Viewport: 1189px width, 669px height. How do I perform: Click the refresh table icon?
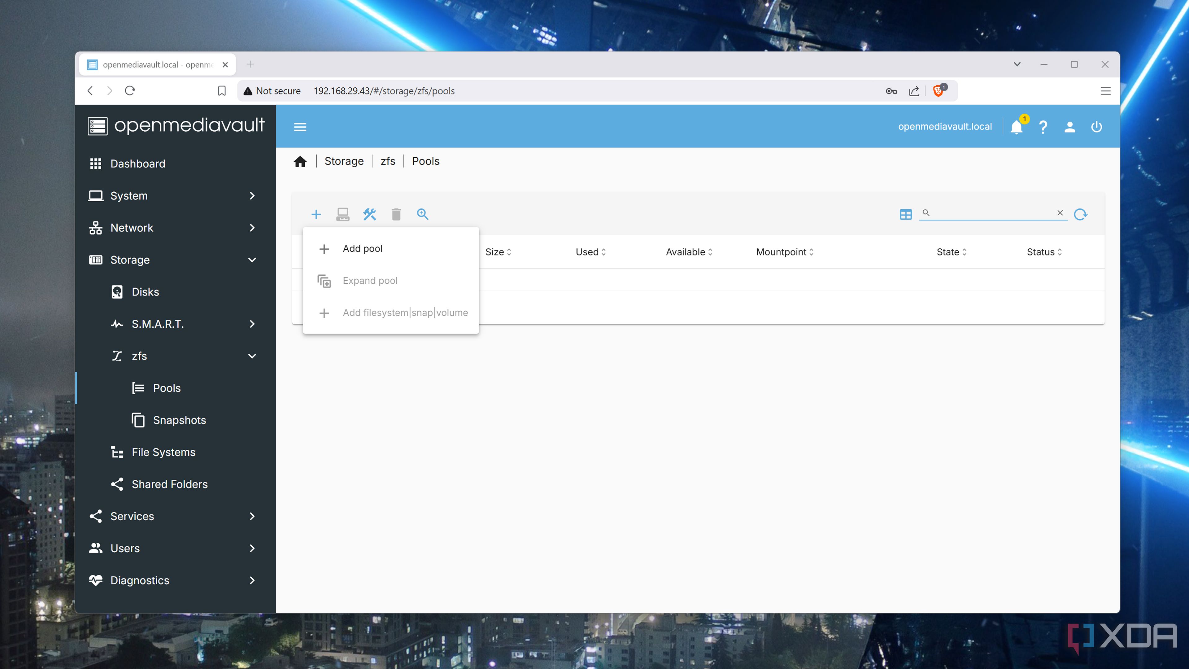pos(1081,214)
